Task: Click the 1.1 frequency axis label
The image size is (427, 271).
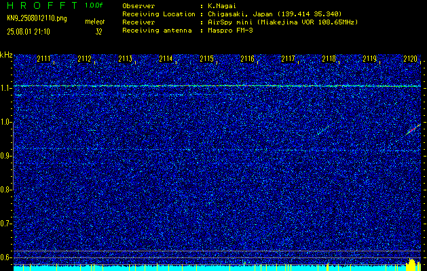Action: click(x=5, y=89)
